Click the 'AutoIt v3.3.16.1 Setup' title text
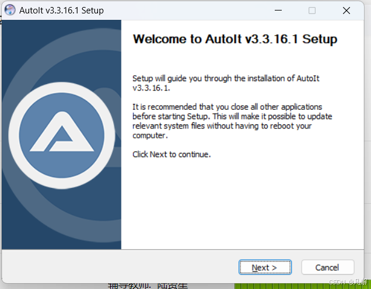The width and height of the screenshot is (371, 289). pyautogui.click(x=61, y=11)
